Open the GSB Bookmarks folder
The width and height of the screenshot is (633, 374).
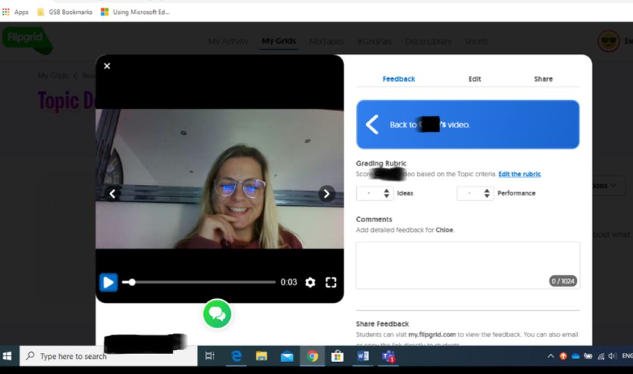65,12
